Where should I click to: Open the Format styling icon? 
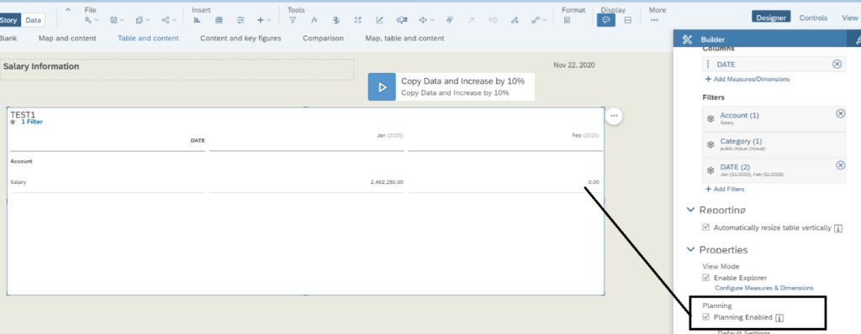[568, 20]
